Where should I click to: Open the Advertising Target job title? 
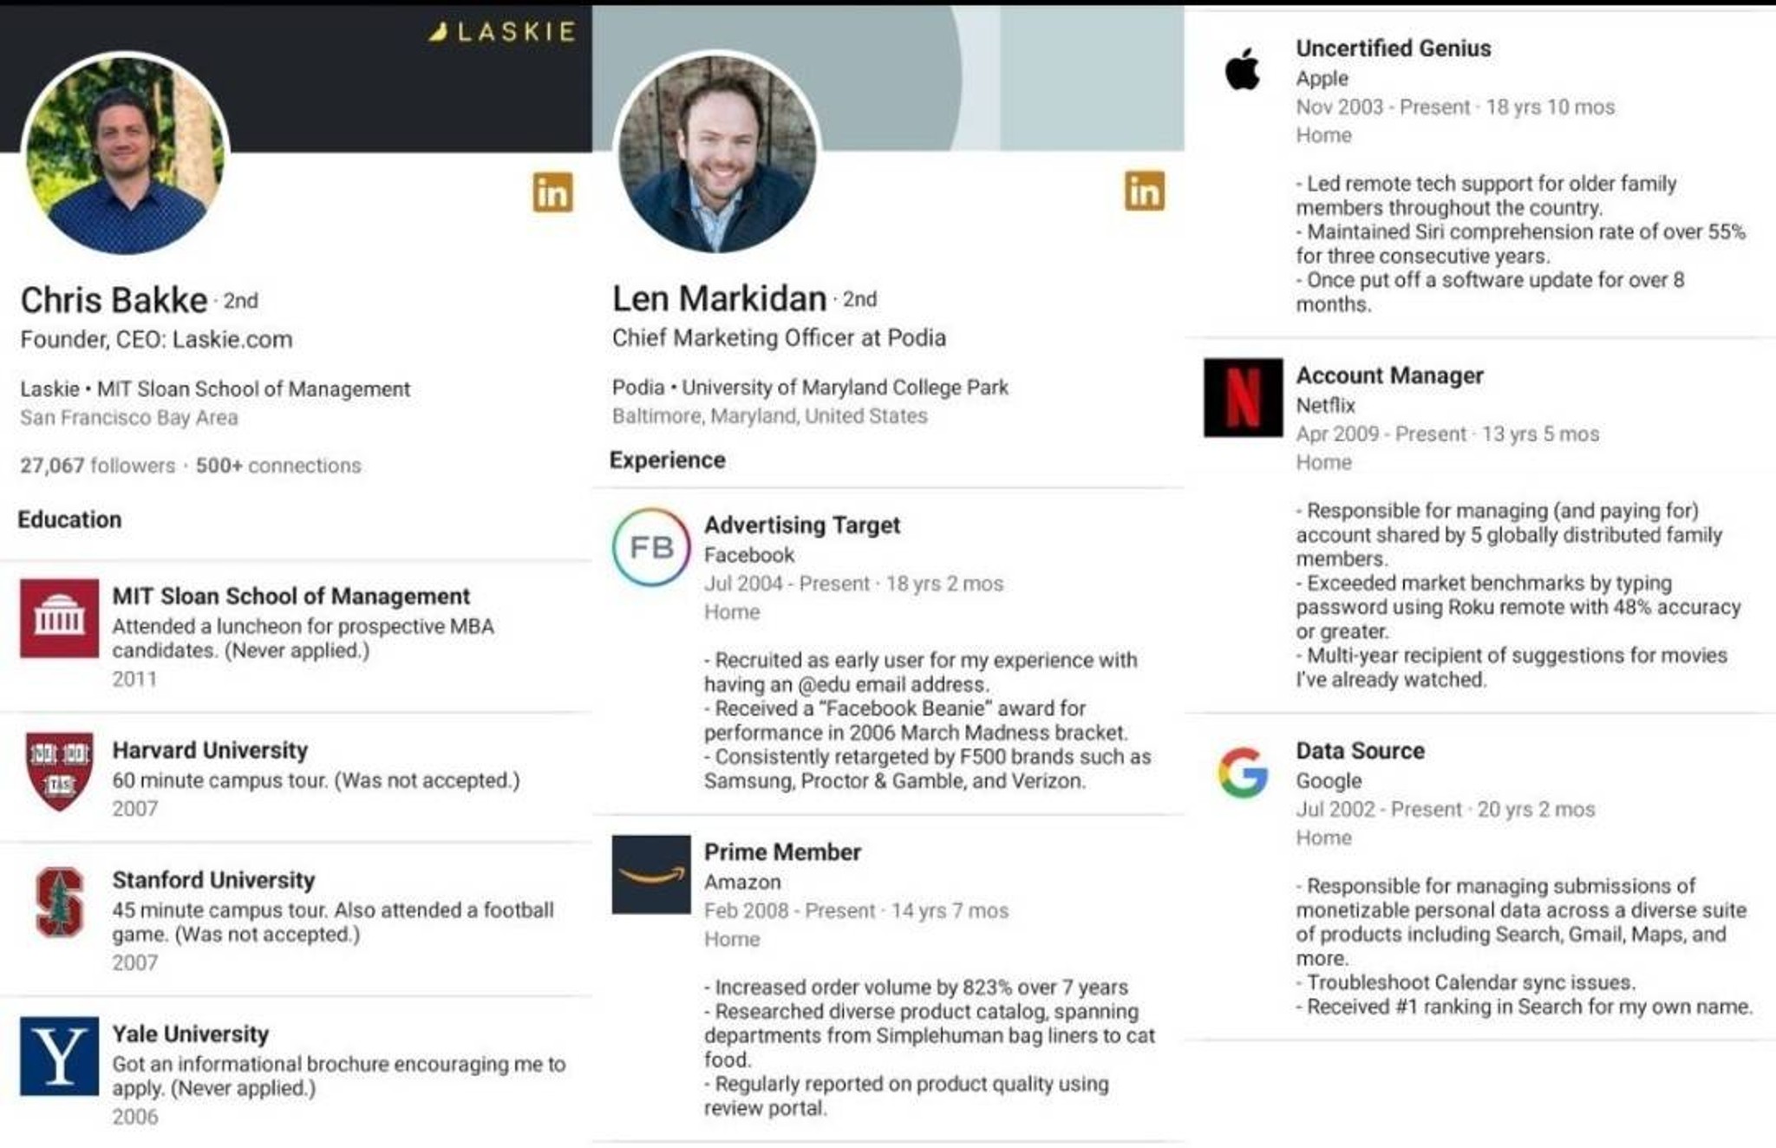[x=802, y=525]
